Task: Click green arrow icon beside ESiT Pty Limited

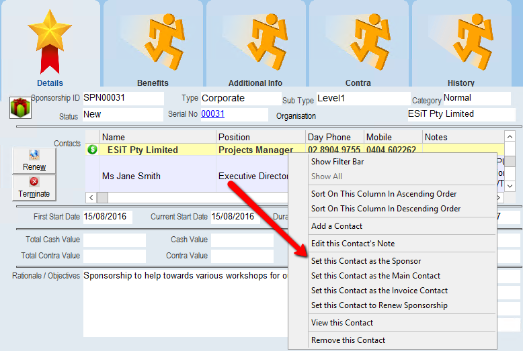Action: pyautogui.click(x=92, y=150)
